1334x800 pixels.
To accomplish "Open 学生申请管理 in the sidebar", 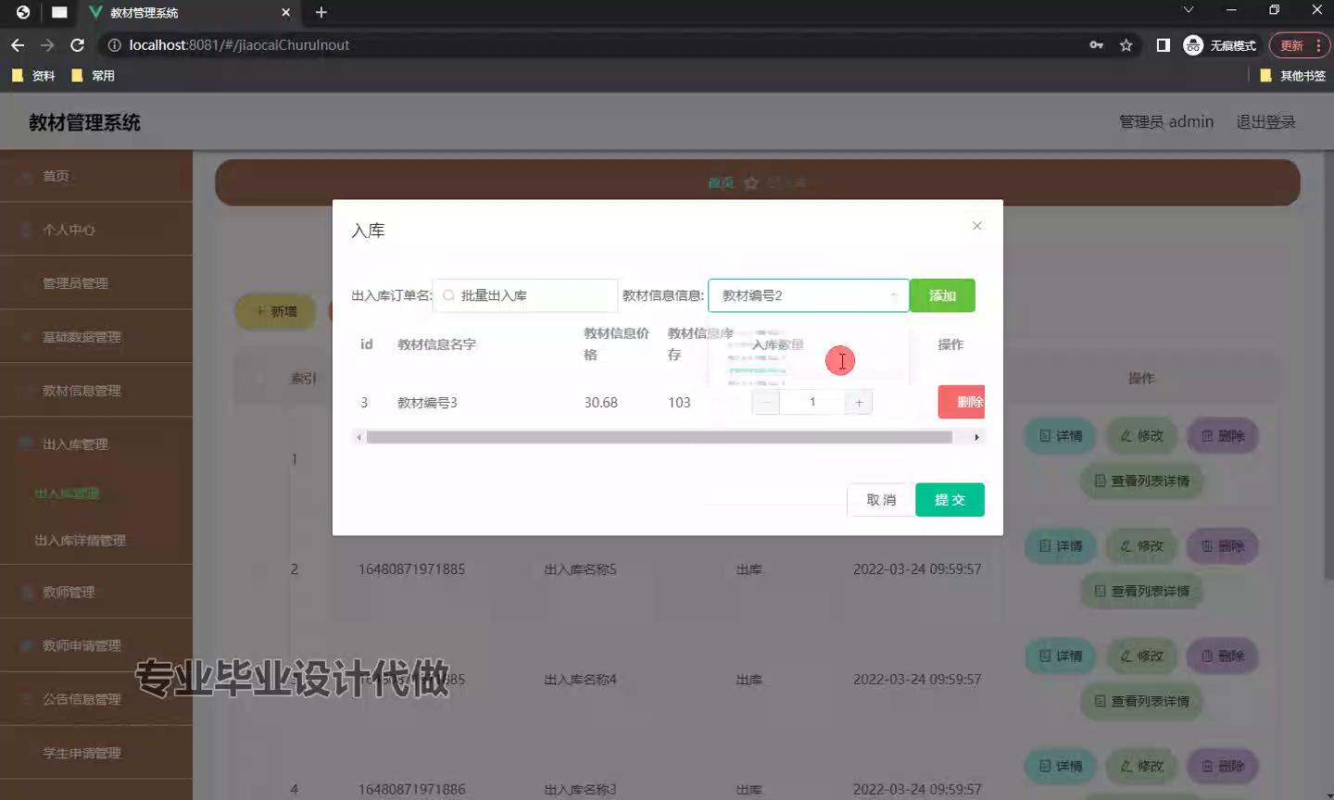I will [x=96, y=753].
